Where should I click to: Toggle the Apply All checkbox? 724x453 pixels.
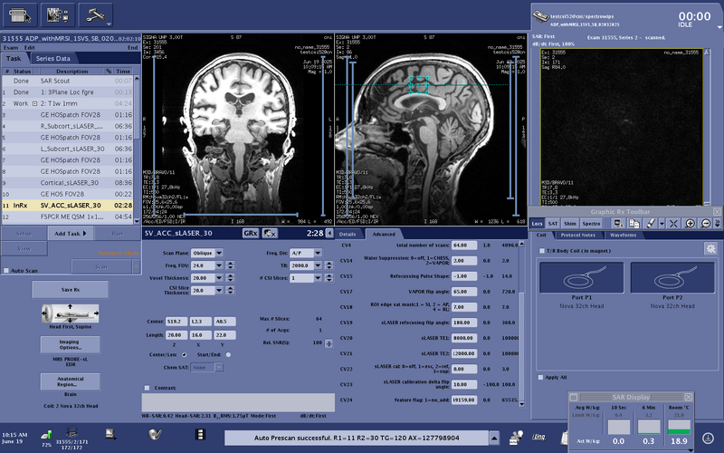tap(540, 377)
